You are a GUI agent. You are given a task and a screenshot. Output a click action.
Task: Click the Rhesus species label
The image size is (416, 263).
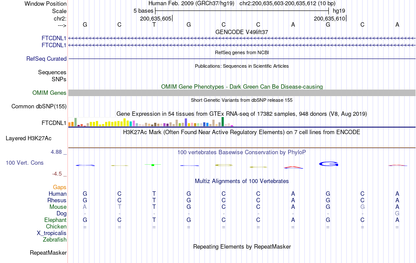tap(57, 200)
